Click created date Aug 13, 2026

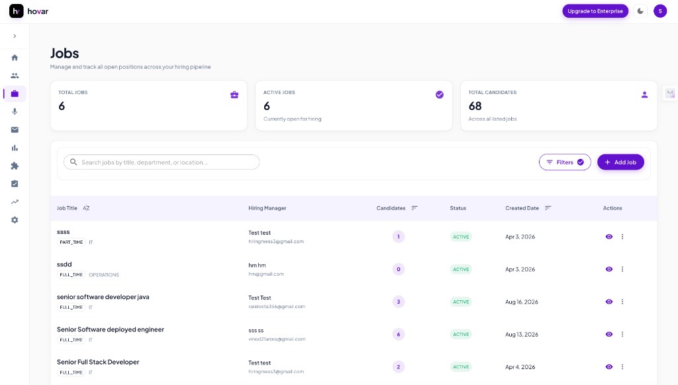coord(522,335)
